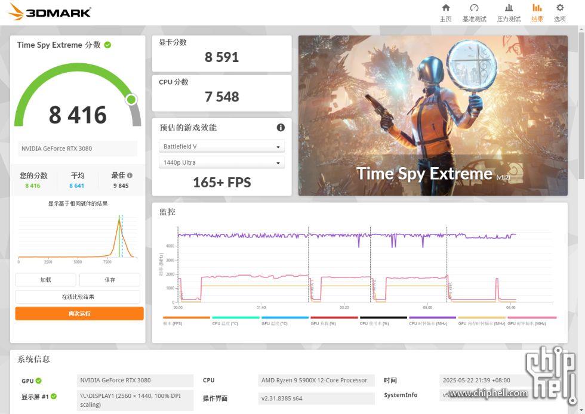Click the CPU 分数 7 548 score card
This screenshot has height=414, width=585.
[x=221, y=93]
